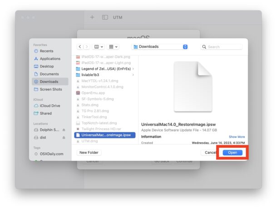Click Show More link in preview
277x209 pixels.
coord(237,136)
